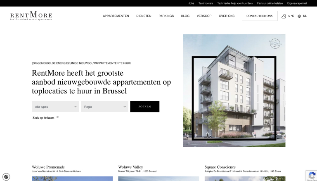Image resolution: width=317 pixels, height=181 pixels.
Task: Expand the Alle types dropdown
Action: pyautogui.click(x=55, y=107)
